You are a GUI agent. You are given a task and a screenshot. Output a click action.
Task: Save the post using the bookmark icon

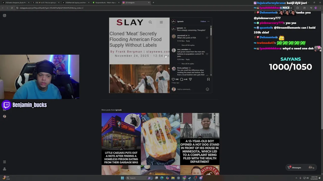point(208,79)
